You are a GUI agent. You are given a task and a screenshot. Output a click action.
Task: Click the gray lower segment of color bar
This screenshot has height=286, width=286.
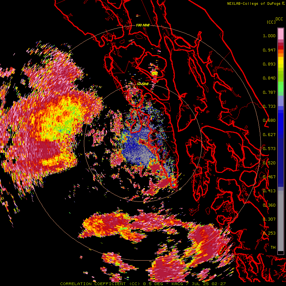pyautogui.click(x=281, y=221)
